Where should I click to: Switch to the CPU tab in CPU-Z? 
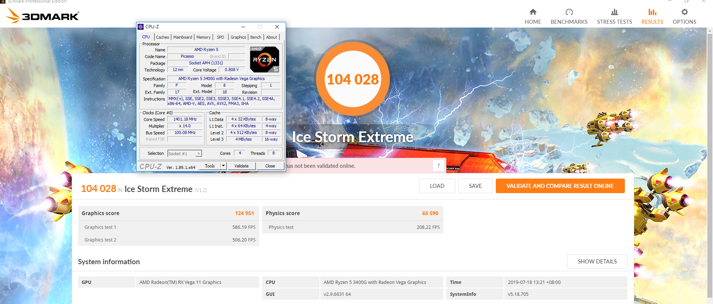pos(146,37)
